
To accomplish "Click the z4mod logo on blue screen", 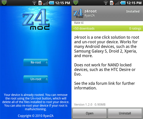I will [36, 19].
